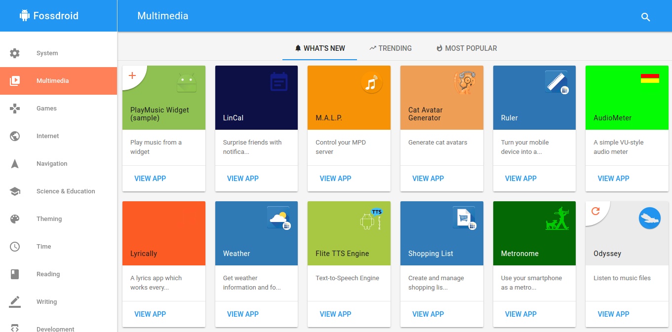The image size is (672, 332).
Task: Click 'Text-to-Speech Engine' description text
Action: click(x=348, y=278)
